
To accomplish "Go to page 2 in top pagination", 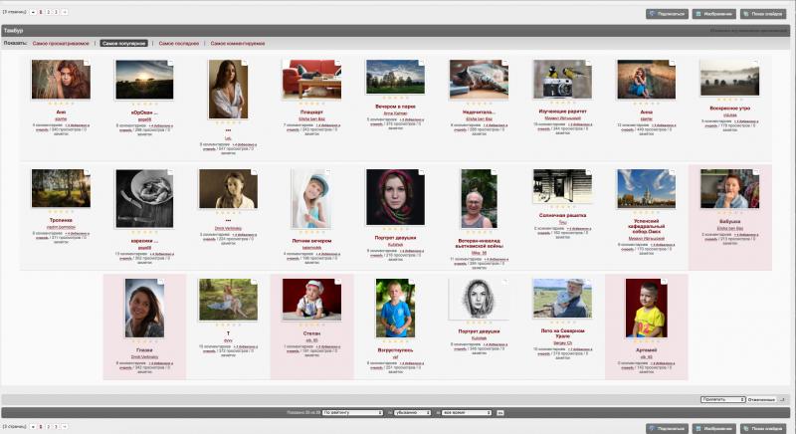I will click(x=48, y=12).
